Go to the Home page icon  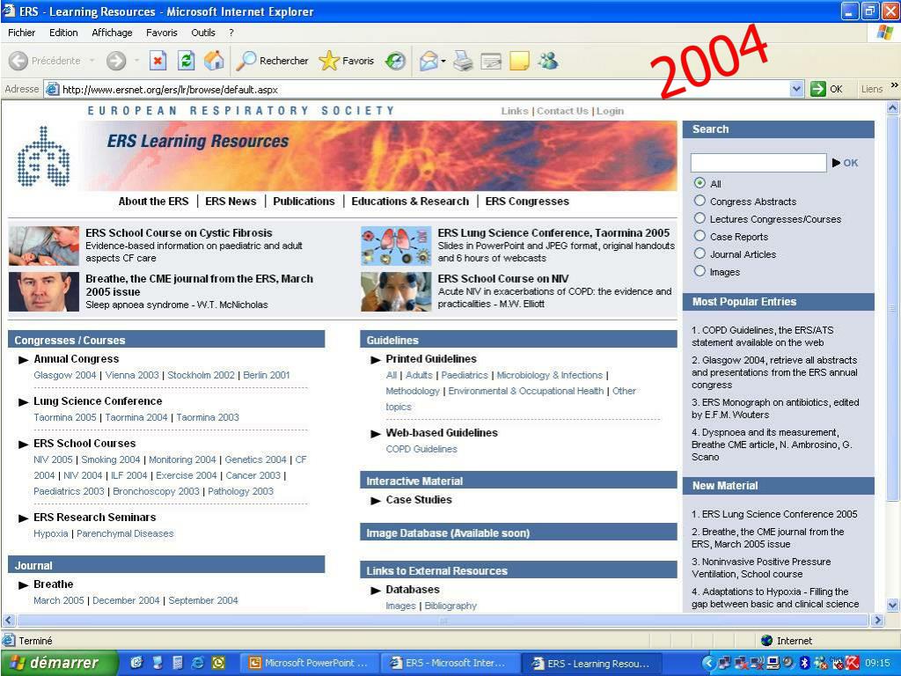(214, 61)
